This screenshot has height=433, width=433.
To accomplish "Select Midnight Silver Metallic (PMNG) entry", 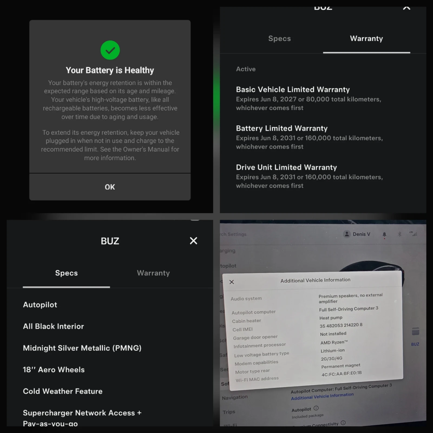I will coord(82,348).
